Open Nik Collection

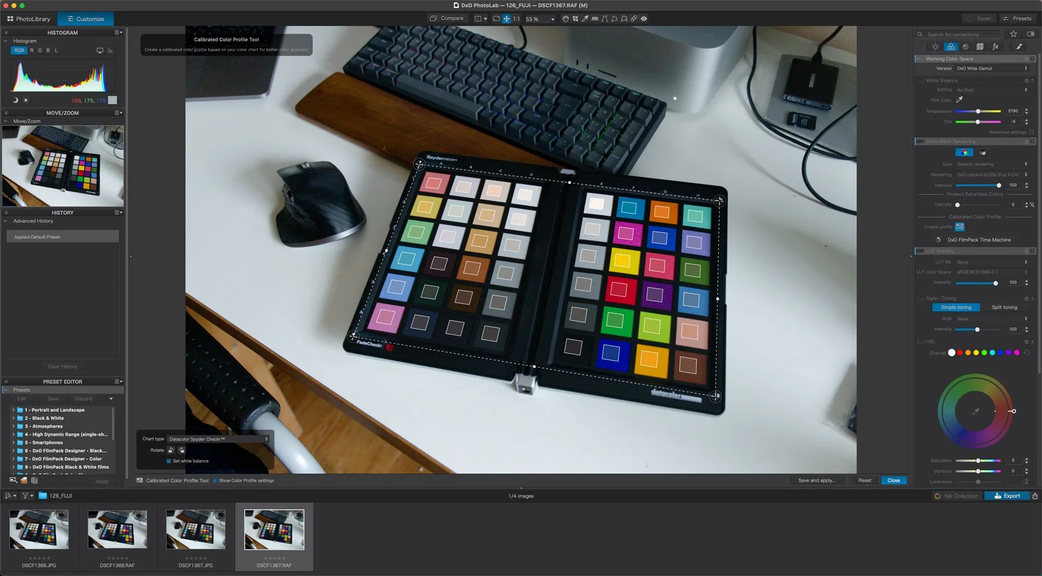pyautogui.click(x=956, y=496)
